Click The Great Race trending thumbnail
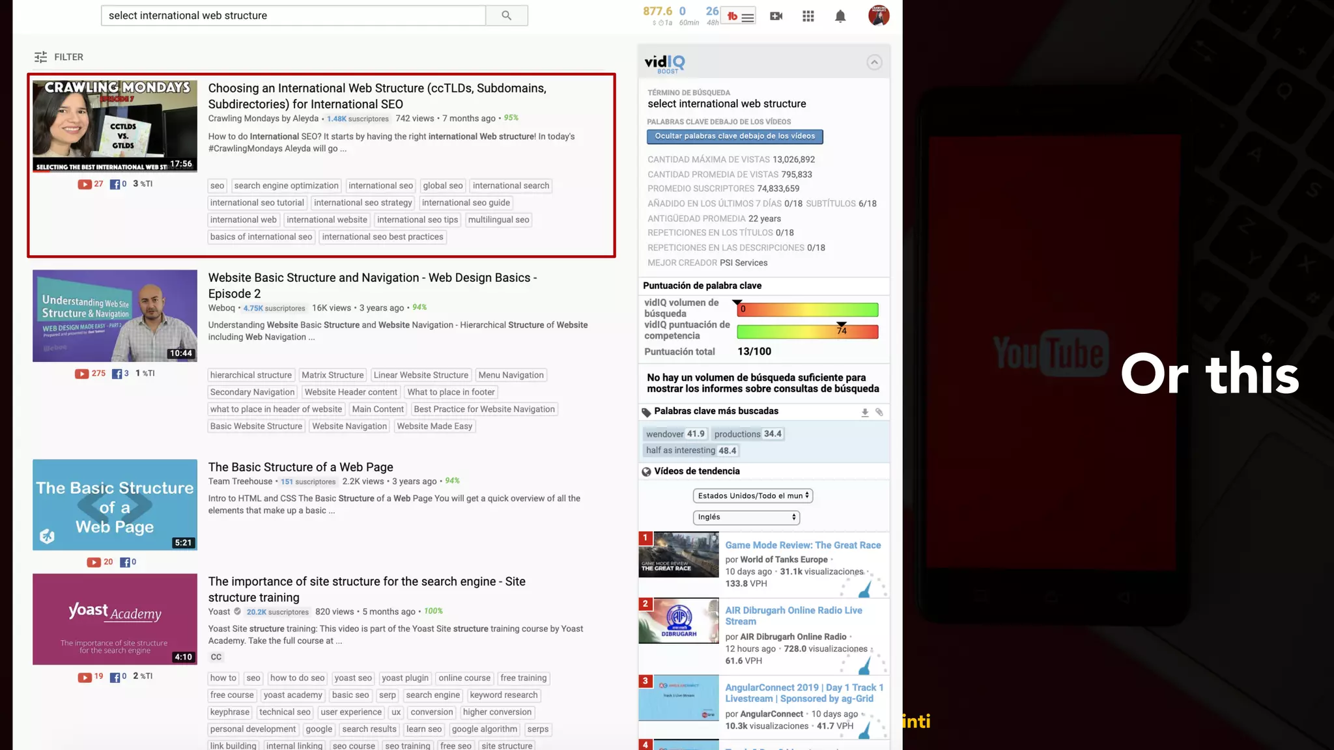The image size is (1334, 750). 679,555
